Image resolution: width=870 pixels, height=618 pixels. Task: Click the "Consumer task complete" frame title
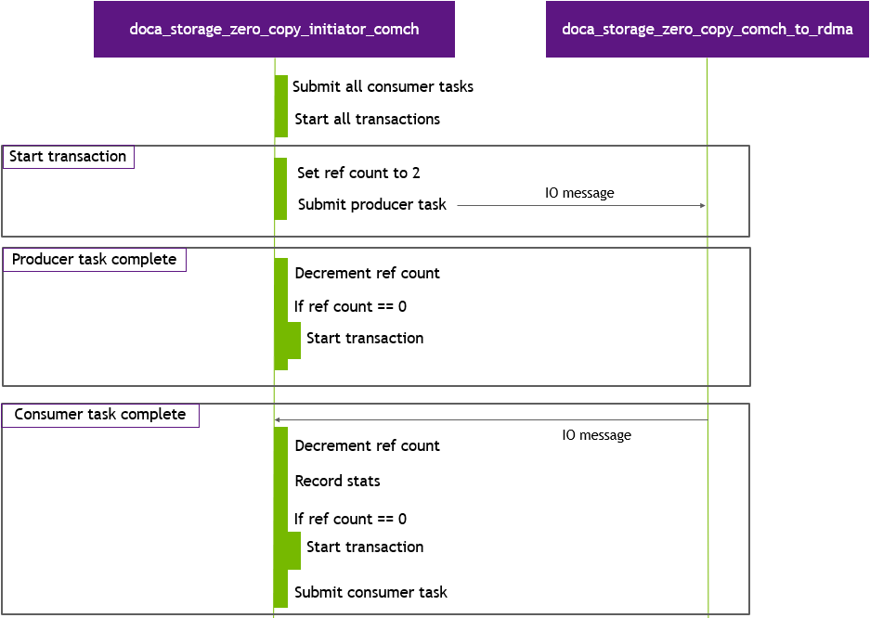99,415
